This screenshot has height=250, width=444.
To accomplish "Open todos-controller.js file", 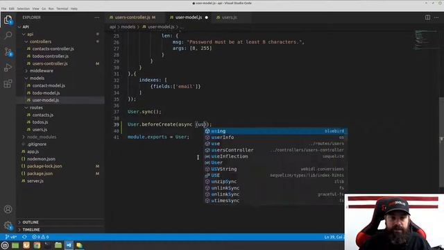I will 50,56.
